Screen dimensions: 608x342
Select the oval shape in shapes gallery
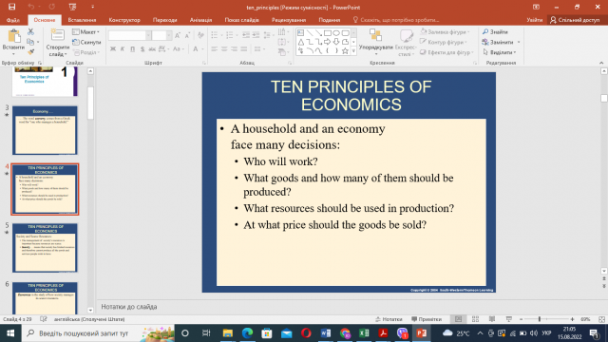(x=336, y=33)
